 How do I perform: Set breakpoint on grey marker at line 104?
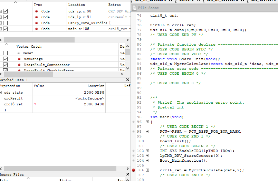coord(134,160)
